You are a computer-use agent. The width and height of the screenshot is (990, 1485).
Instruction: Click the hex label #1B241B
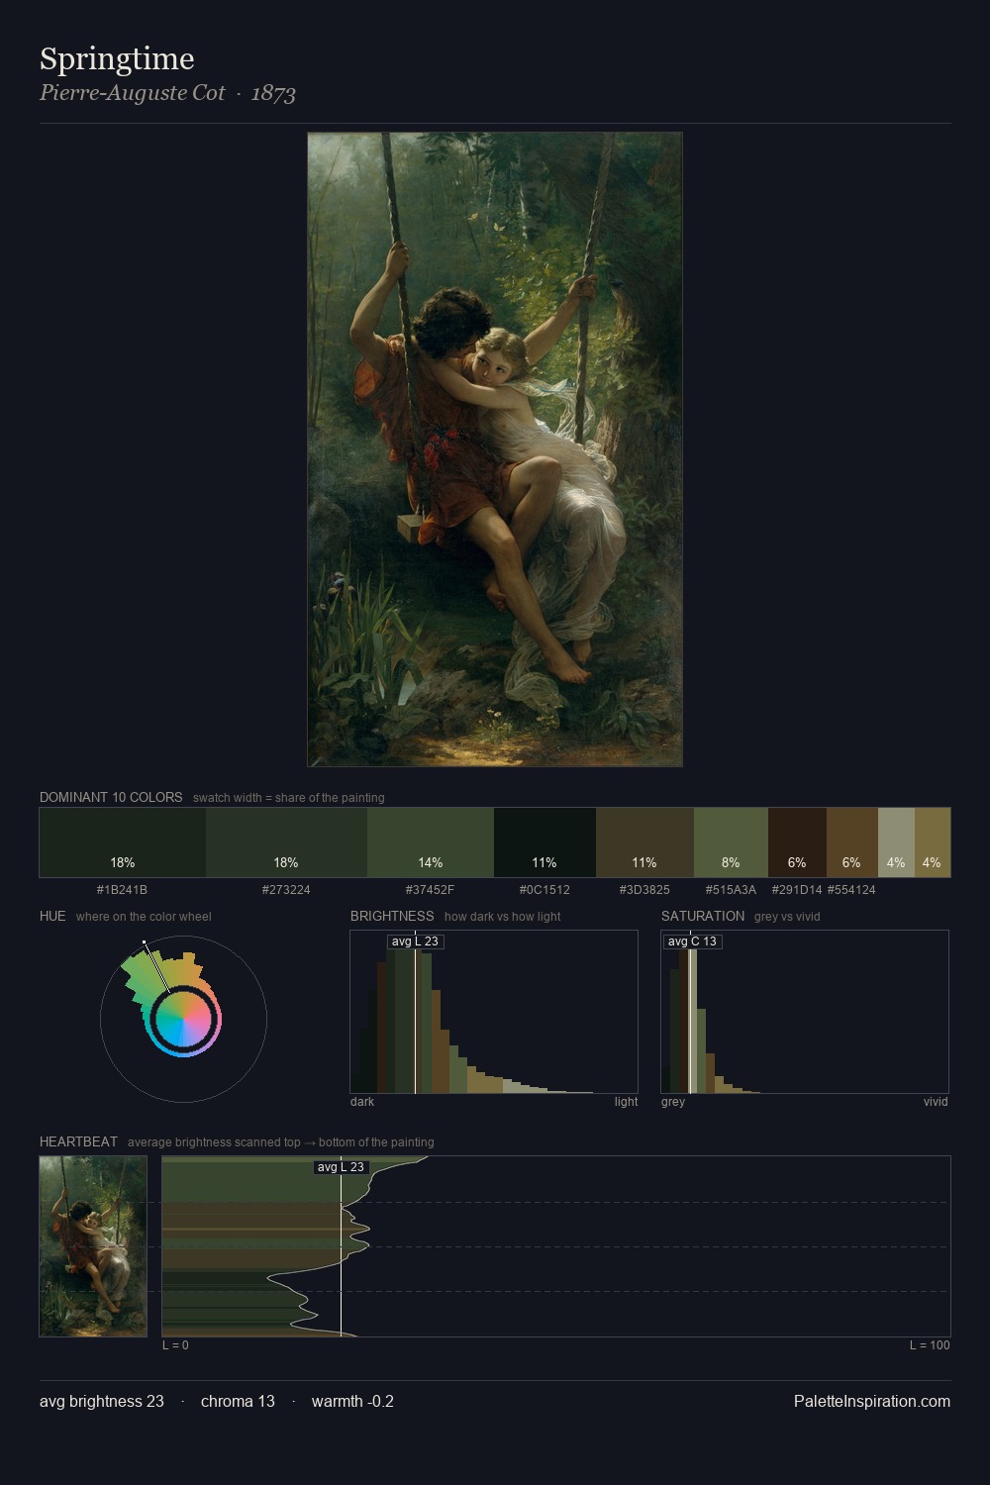(122, 890)
